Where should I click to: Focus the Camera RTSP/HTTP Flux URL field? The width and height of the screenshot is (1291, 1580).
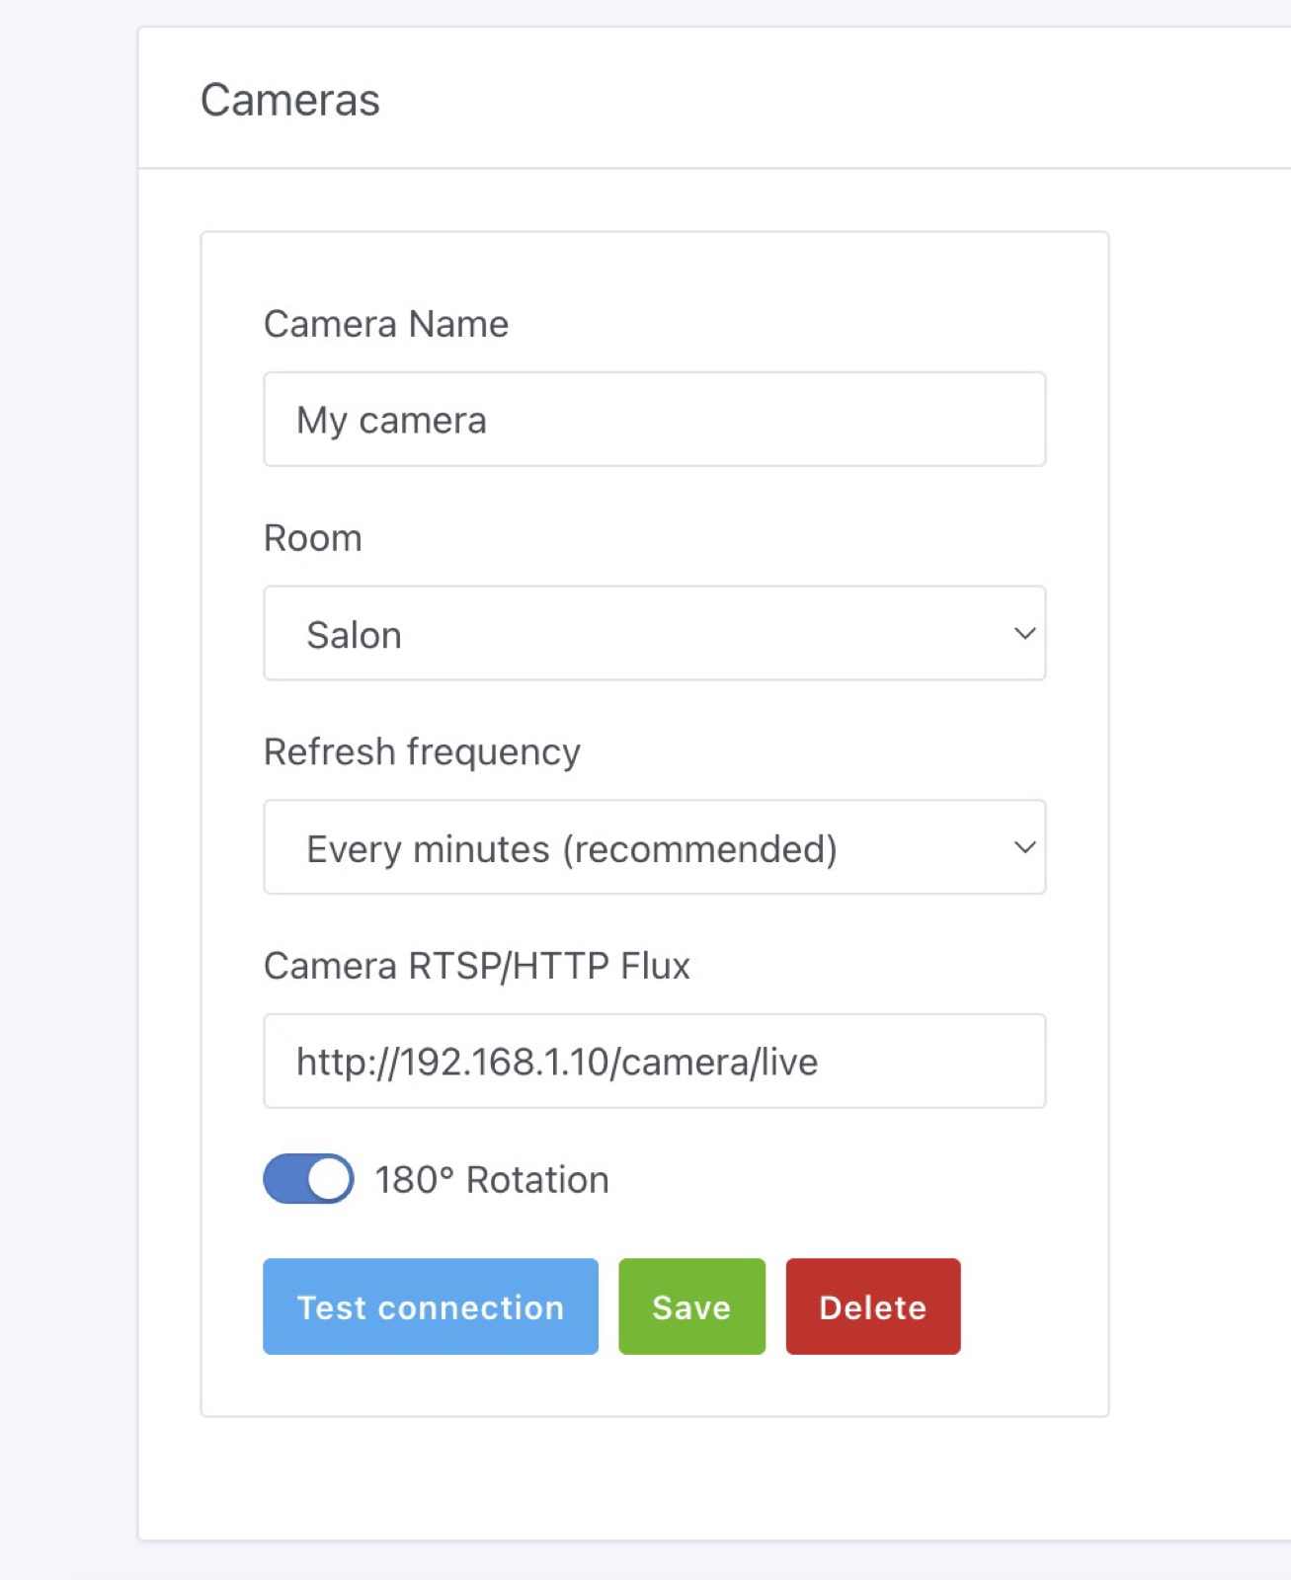[x=654, y=1062]
